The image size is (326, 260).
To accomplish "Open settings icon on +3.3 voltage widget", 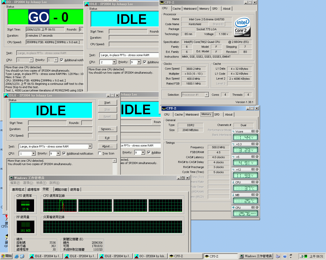I will [x=253, y=144].
